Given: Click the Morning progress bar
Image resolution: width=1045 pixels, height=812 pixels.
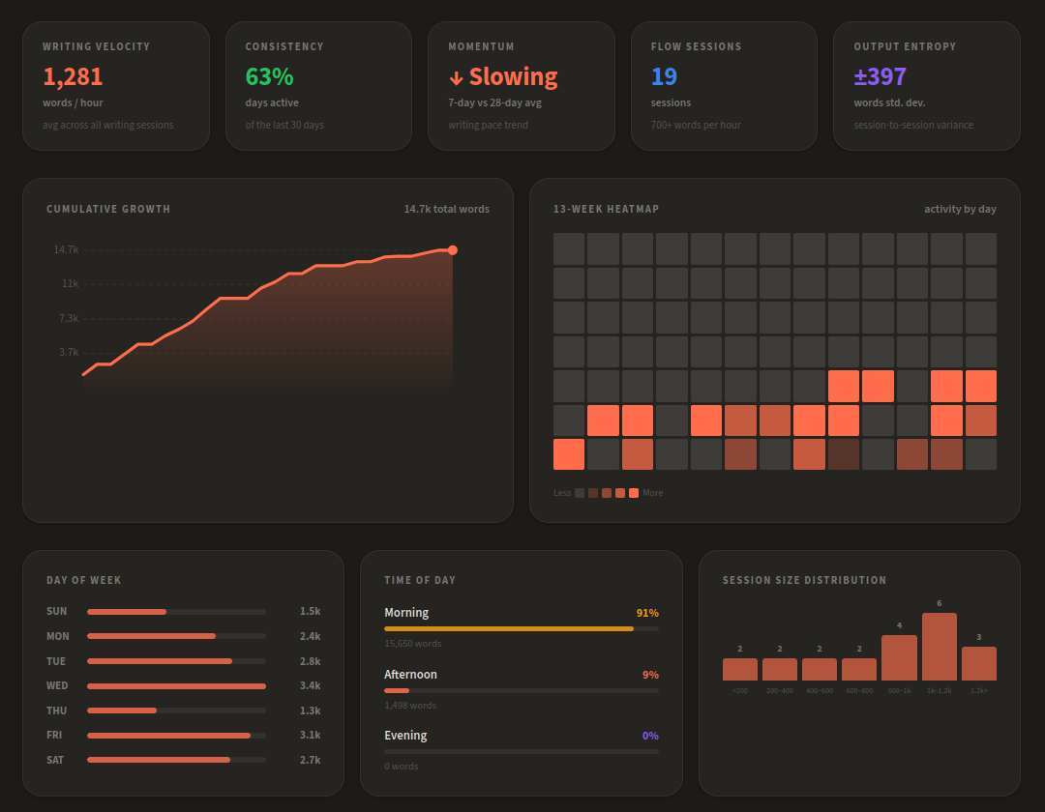Looking at the screenshot, I should (x=522, y=629).
